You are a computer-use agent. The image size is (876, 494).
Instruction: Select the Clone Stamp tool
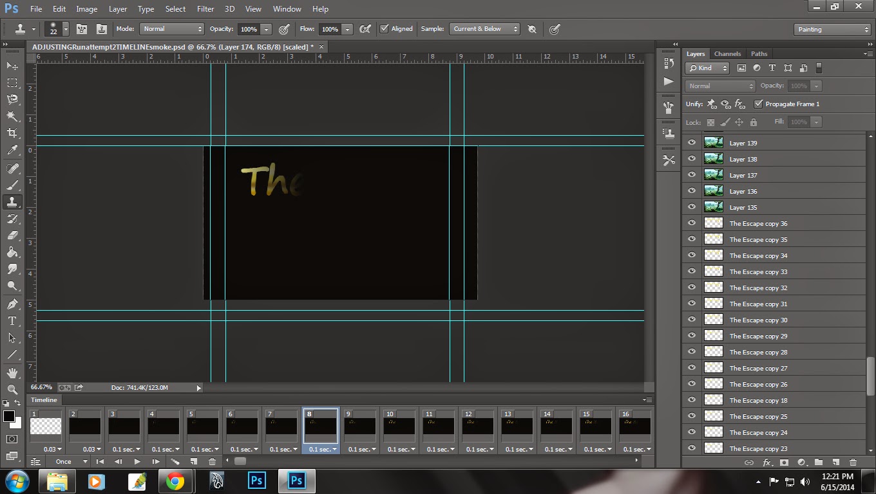pyautogui.click(x=12, y=201)
